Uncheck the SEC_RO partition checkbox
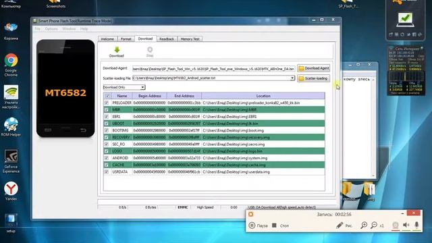432x243 pixels. pos(107,144)
